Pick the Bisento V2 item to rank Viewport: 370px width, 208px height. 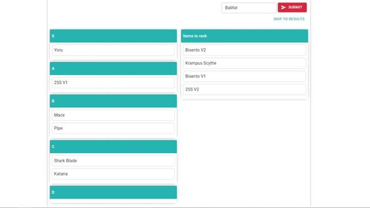pyautogui.click(x=245, y=50)
